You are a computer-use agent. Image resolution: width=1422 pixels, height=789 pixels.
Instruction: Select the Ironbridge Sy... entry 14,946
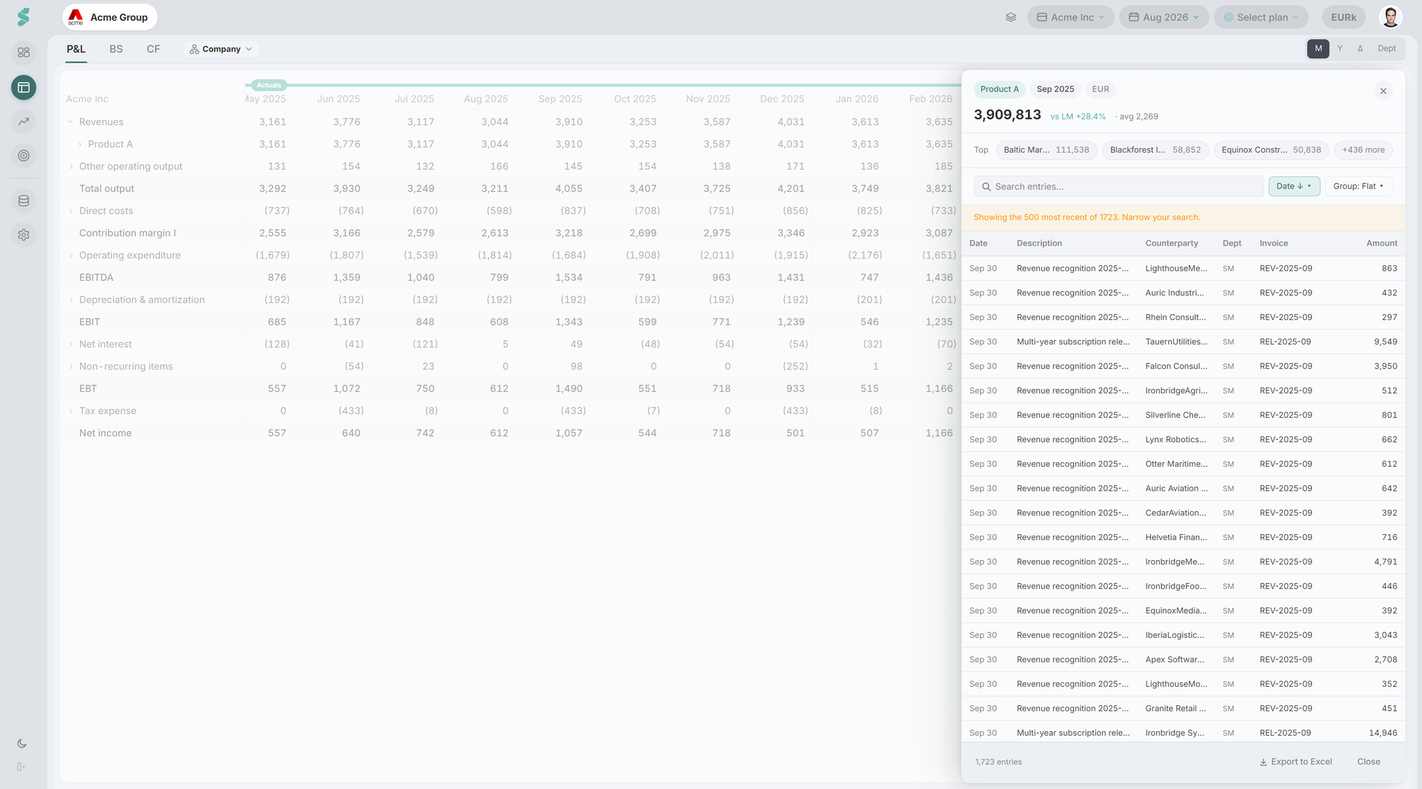coord(1183,733)
